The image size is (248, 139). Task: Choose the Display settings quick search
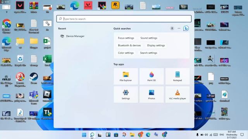click(x=156, y=46)
